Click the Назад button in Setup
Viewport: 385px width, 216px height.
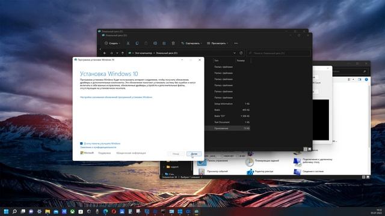[x=176, y=154]
